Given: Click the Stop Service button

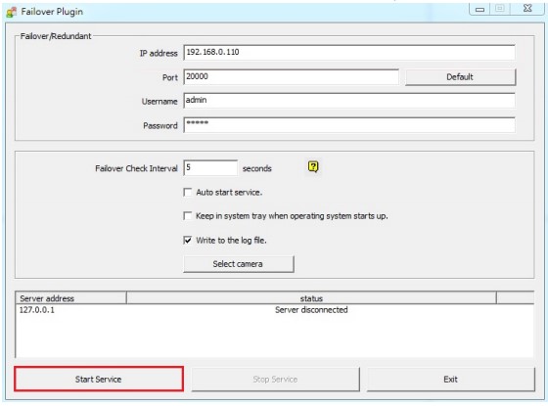Looking at the screenshot, I should tap(275, 380).
